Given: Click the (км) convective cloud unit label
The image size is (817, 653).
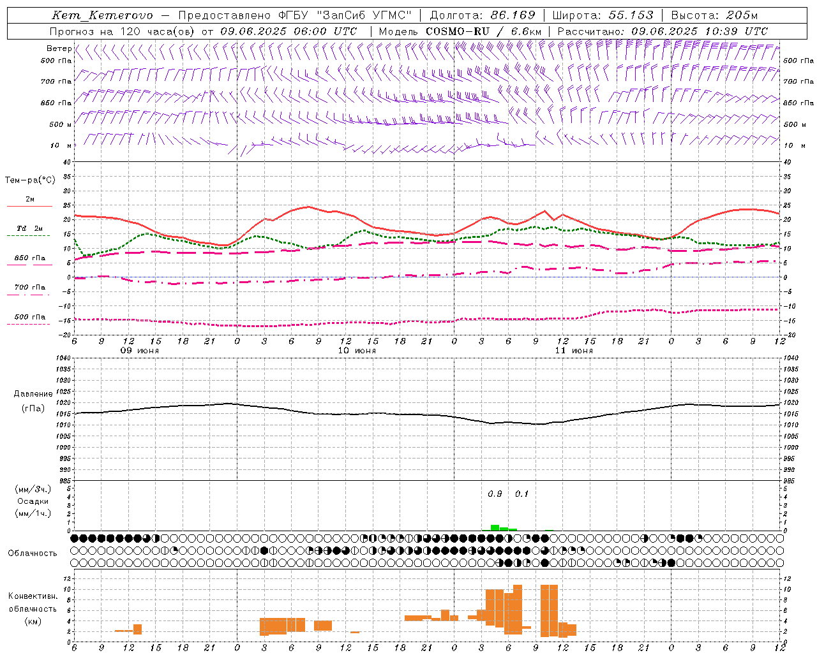Looking at the screenshot, I should [x=33, y=621].
